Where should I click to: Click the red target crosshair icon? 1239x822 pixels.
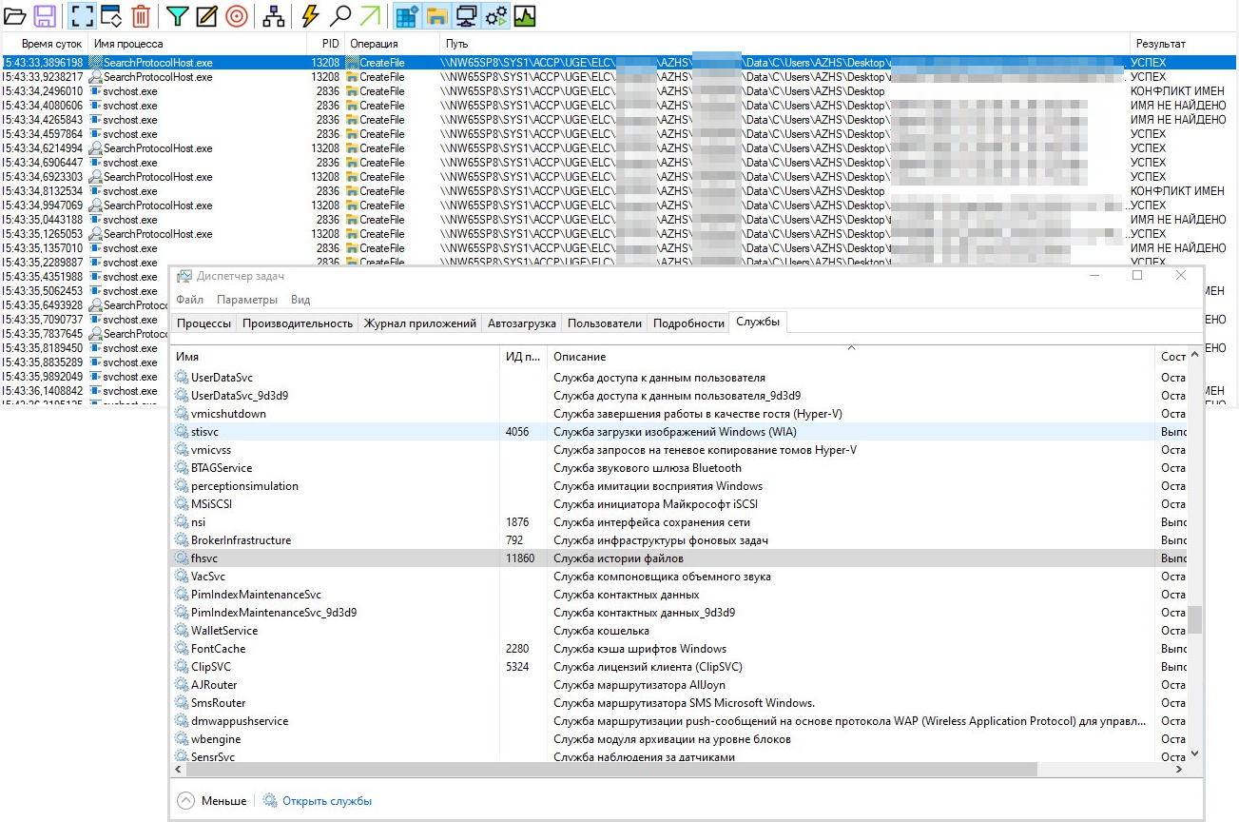point(236,15)
